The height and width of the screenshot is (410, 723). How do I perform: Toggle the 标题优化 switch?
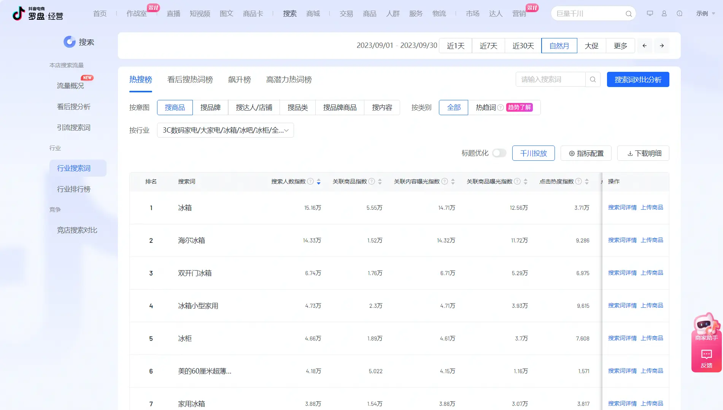[x=499, y=153]
